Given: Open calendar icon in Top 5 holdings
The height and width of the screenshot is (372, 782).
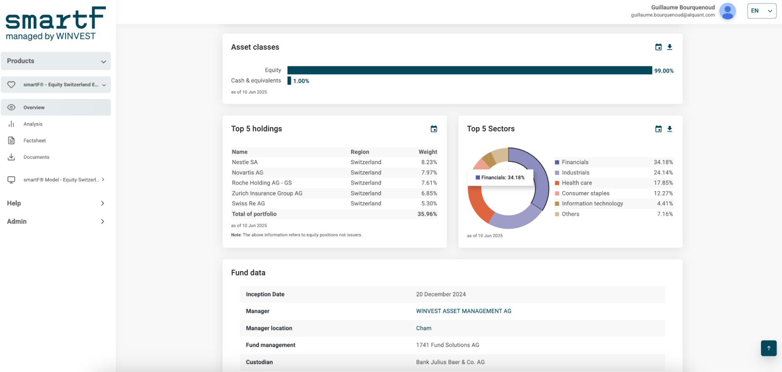Looking at the screenshot, I should (x=434, y=129).
